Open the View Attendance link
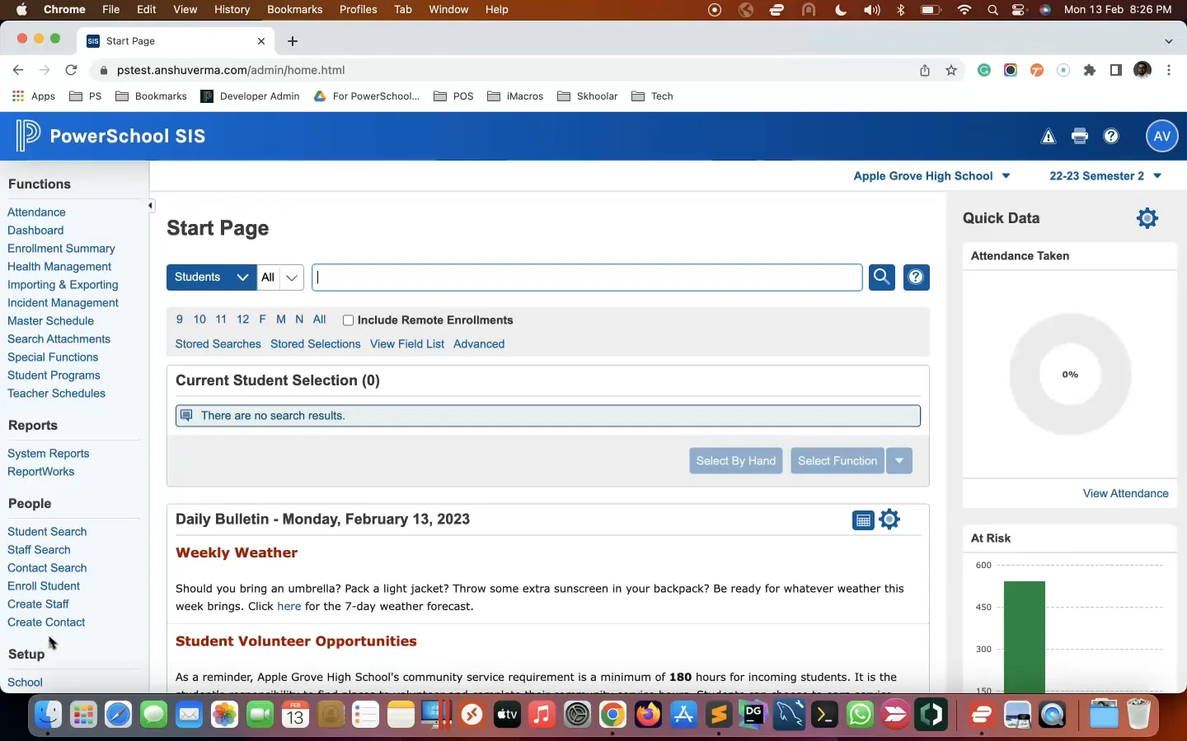 [x=1125, y=493]
